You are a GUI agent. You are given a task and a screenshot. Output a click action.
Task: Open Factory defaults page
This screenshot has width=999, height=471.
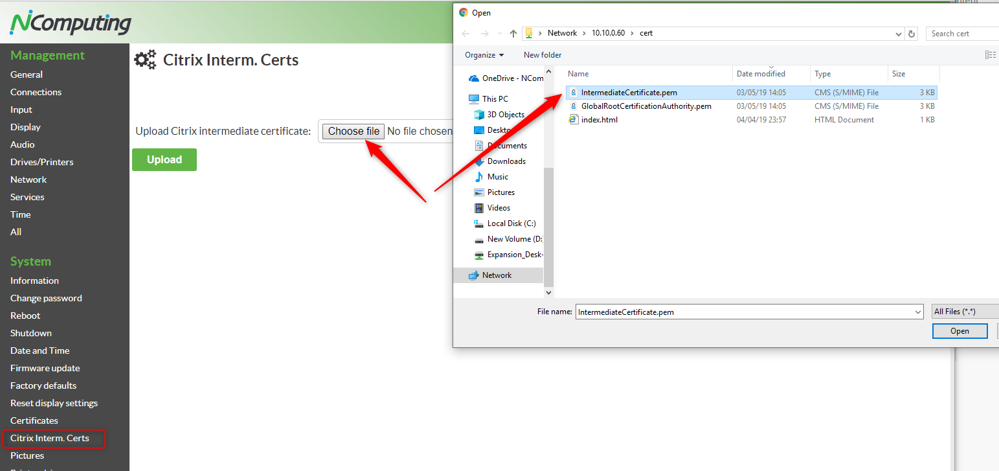43,385
